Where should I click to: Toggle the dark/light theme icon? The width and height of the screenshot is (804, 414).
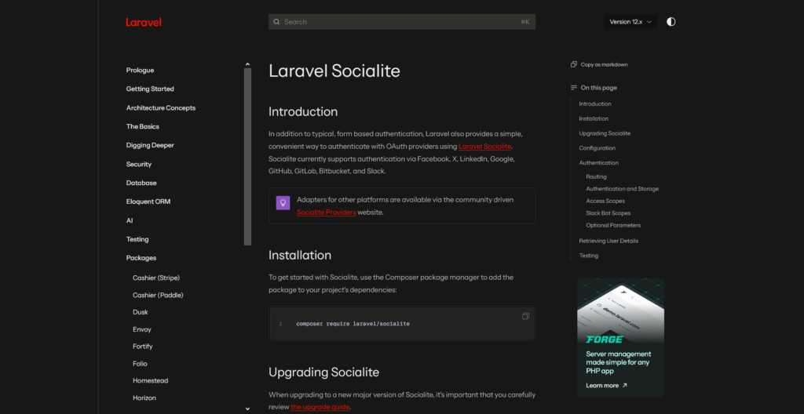[671, 22]
